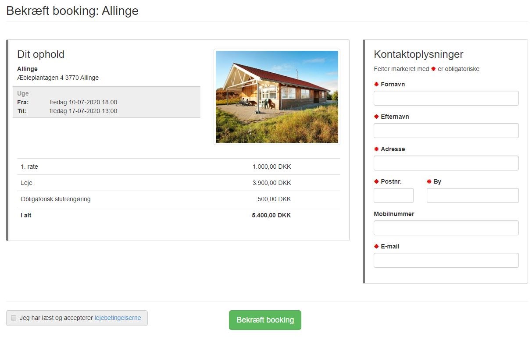Select the total price 5.400,00 DKK
Image resolution: width=532 pixels, height=337 pixels.
[x=271, y=215]
